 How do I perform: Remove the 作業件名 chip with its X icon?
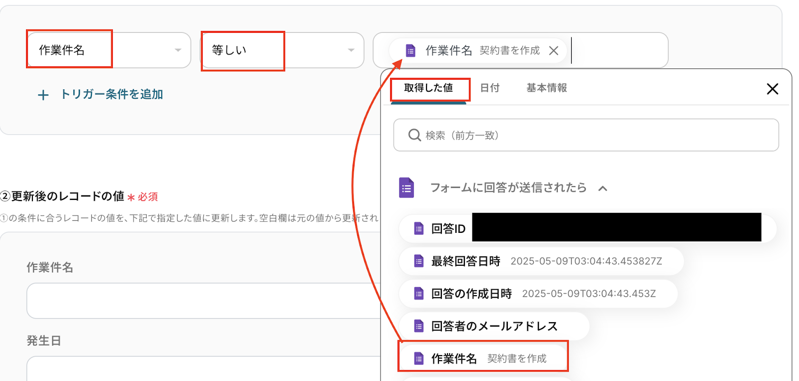pyautogui.click(x=553, y=51)
